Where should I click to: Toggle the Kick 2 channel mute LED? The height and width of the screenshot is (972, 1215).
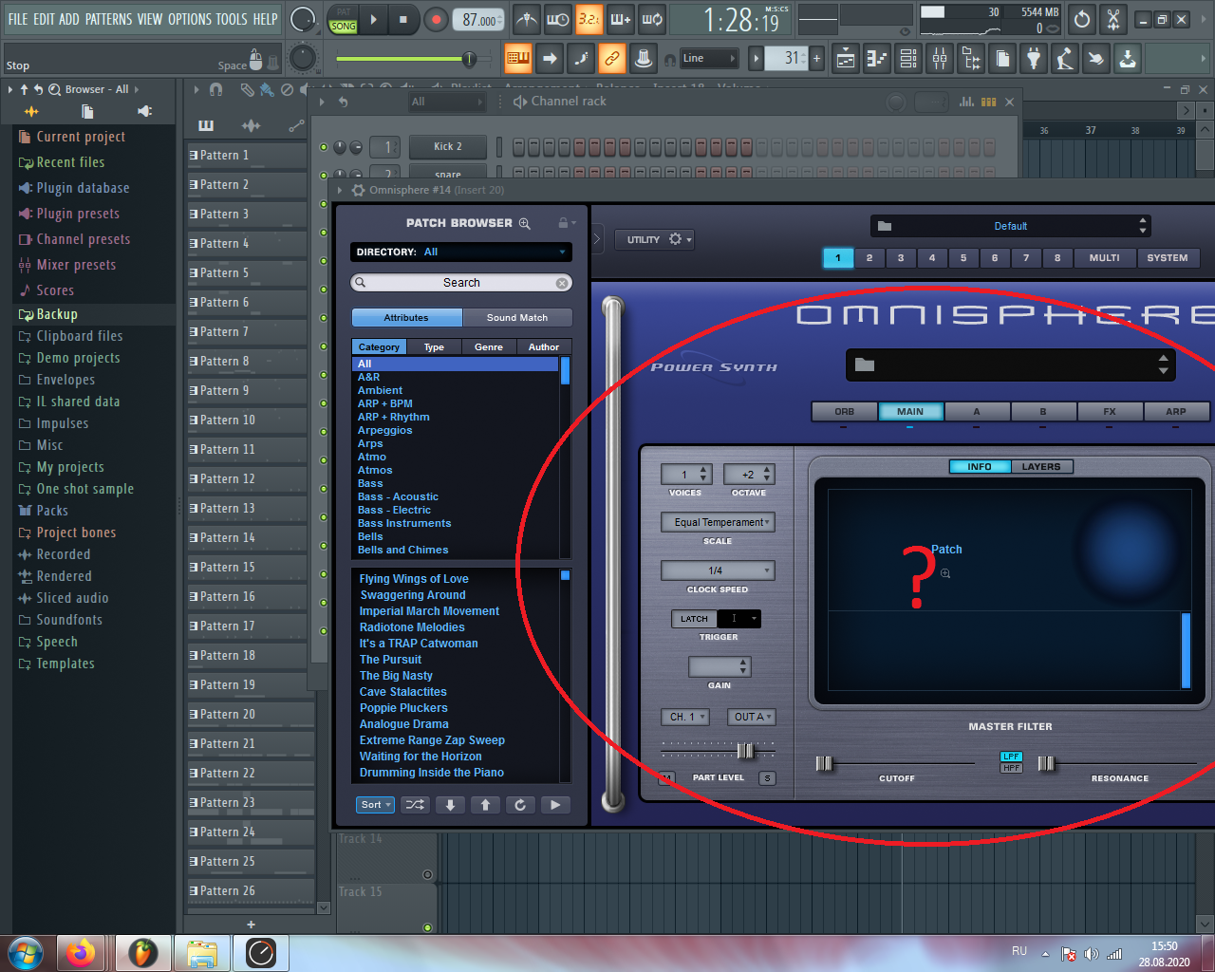pos(324,147)
